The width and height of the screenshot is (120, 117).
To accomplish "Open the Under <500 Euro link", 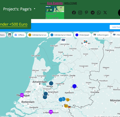I will click(14, 24).
